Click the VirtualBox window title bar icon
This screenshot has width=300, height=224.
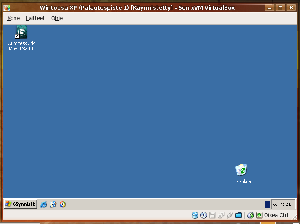pyautogui.click(x=7, y=8)
